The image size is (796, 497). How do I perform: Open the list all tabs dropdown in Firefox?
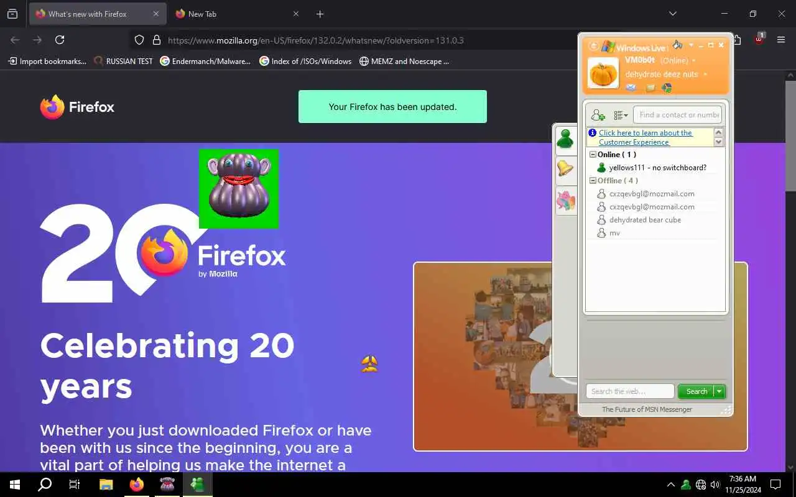point(672,14)
